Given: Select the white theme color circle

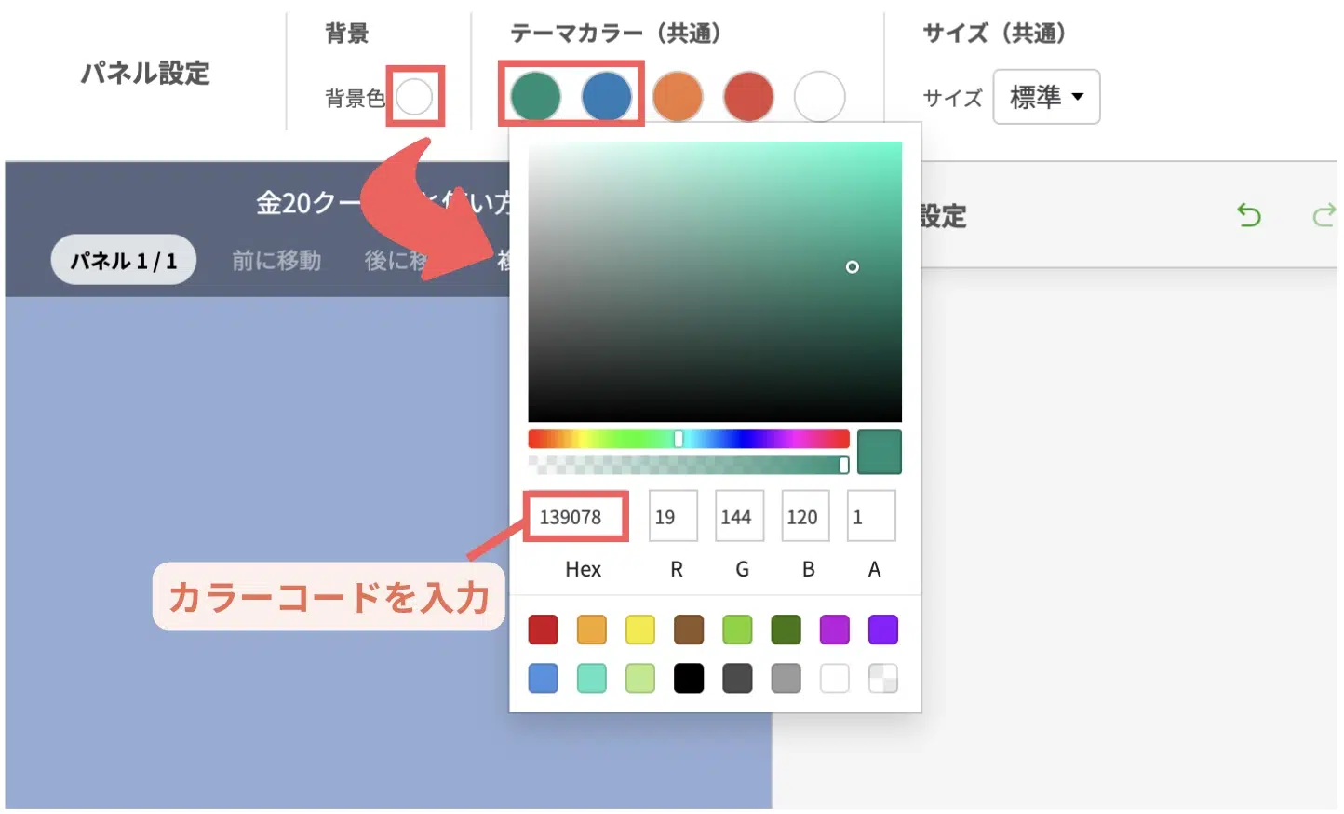Looking at the screenshot, I should [819, 96].
